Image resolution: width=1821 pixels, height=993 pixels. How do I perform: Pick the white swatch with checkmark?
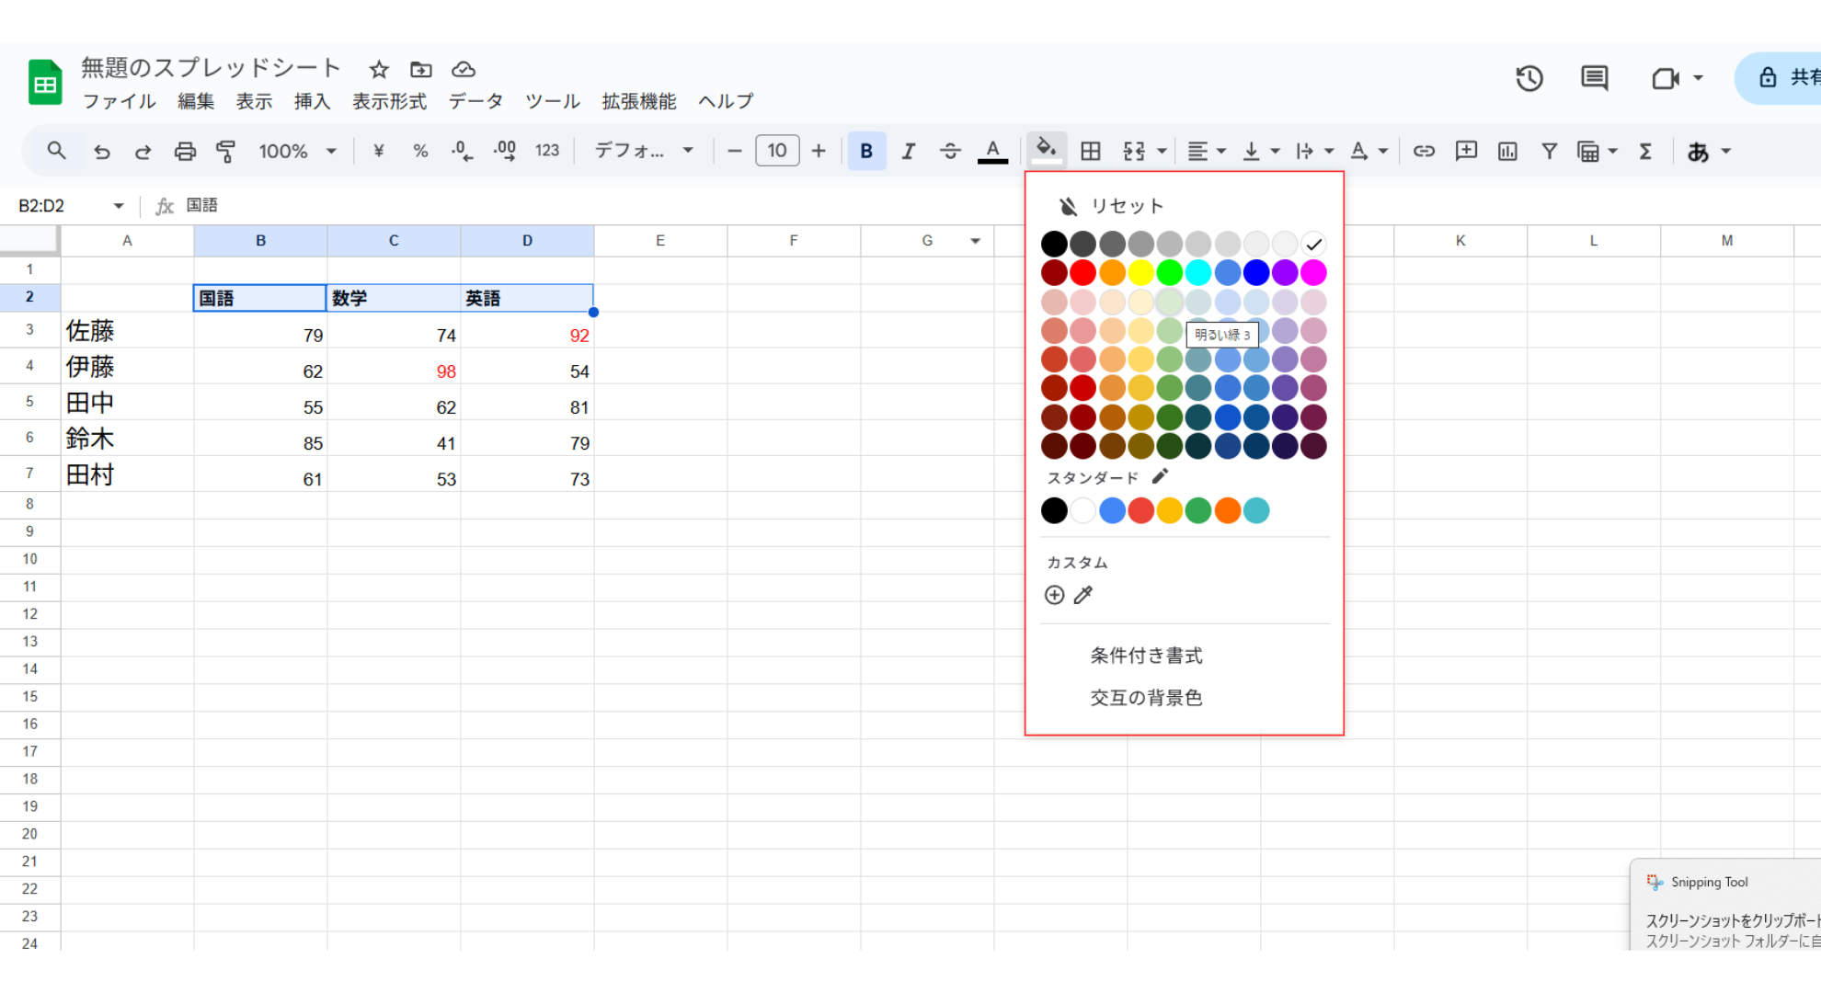pos(1313,244)
